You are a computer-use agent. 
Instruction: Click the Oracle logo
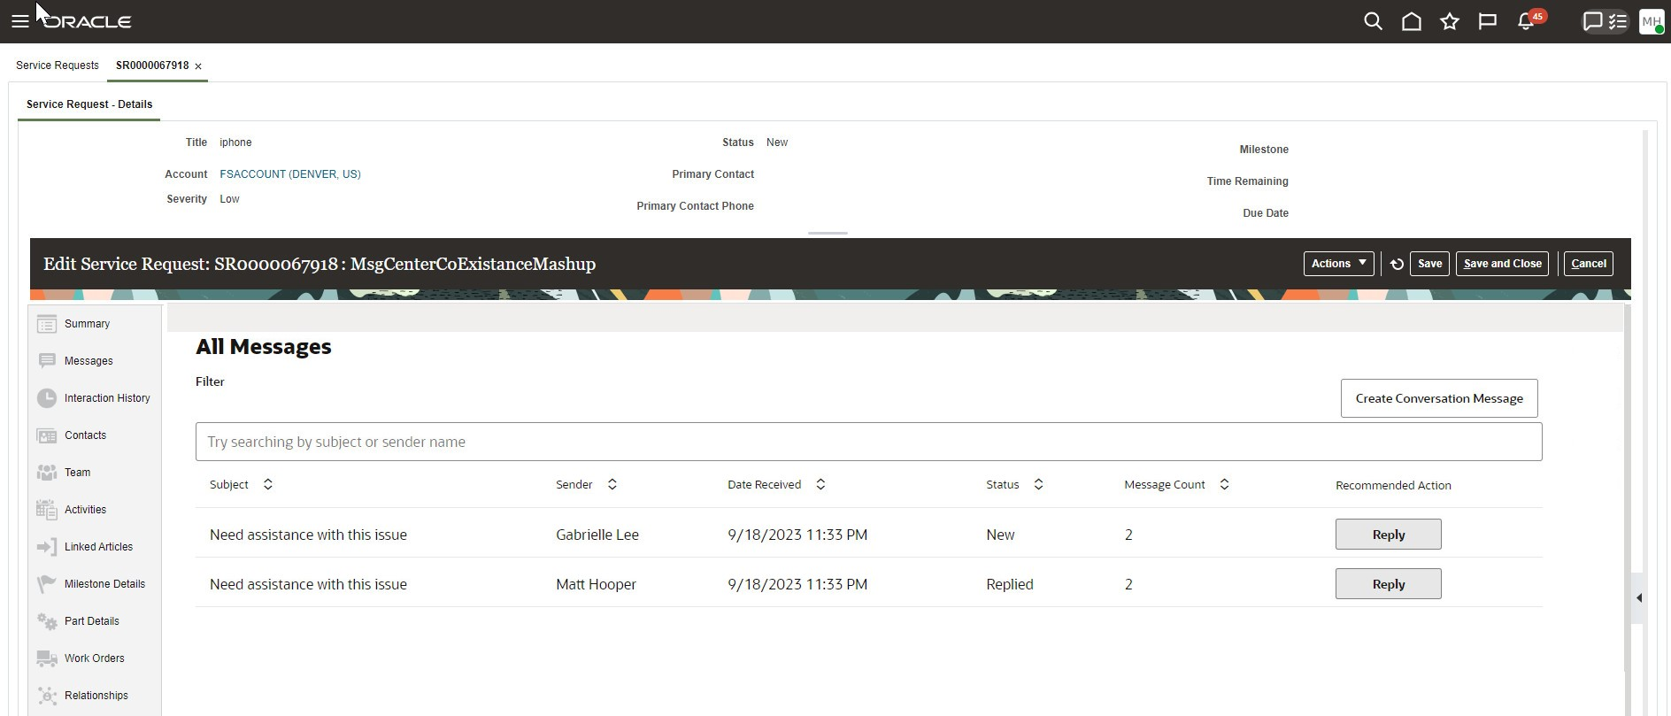[x=87, y=21]
